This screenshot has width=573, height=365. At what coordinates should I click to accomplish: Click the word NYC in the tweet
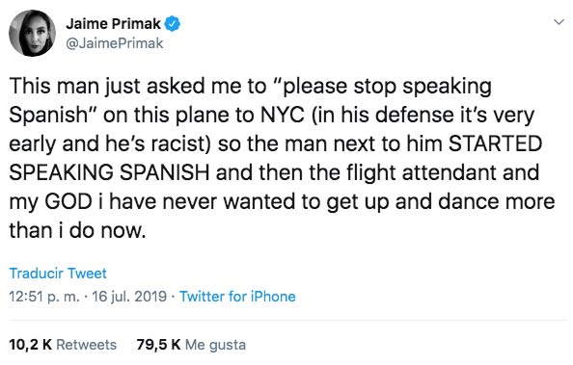283,115
